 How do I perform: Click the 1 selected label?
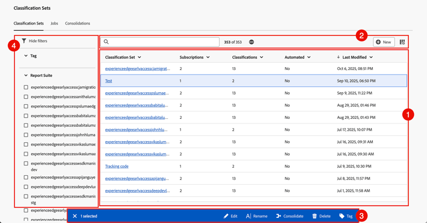pyautogui.click(x=89, y=216)
